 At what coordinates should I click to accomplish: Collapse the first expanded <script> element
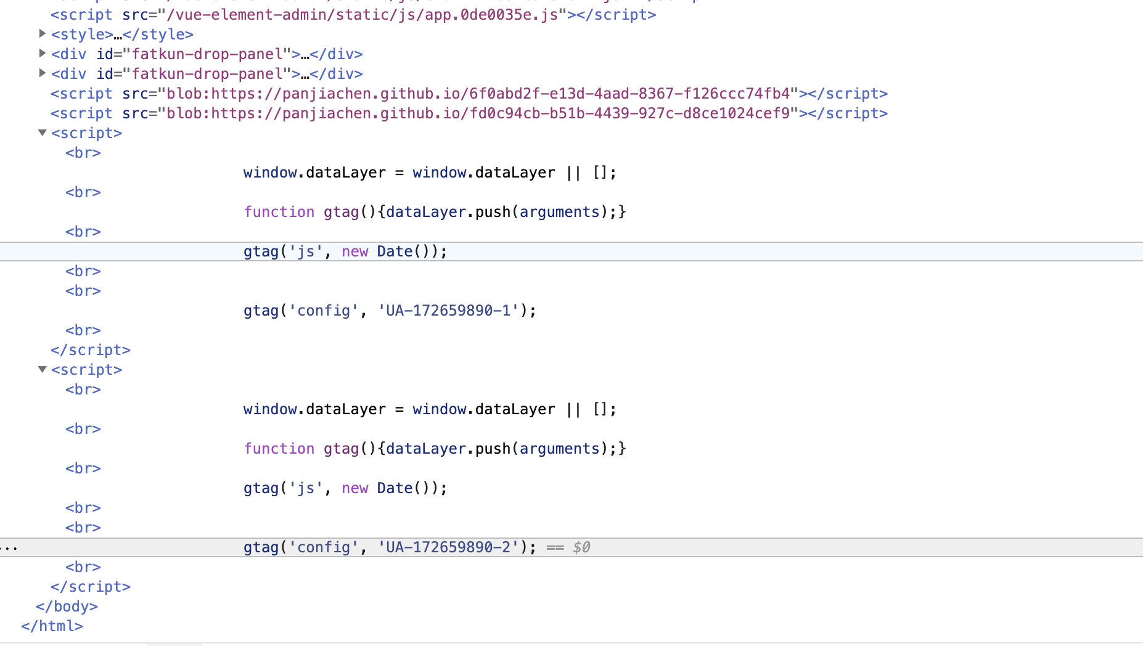click(x=41, y=132)
